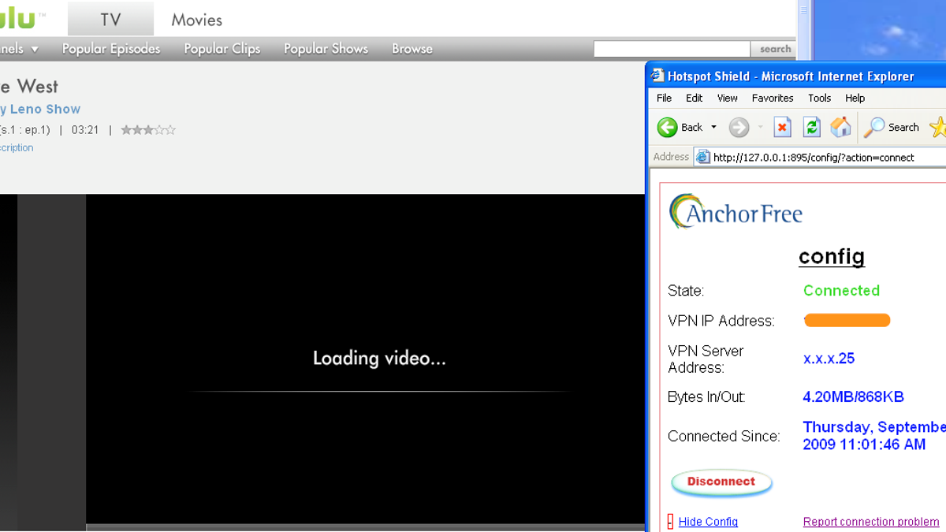This screenshot has width=946, height=532.
Task: Click the Internet Explorer icon in the title bar
Action: [x=657, y=76]
